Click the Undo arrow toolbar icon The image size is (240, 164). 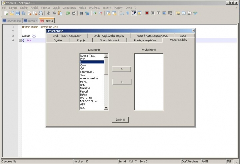tap(68, 13)
